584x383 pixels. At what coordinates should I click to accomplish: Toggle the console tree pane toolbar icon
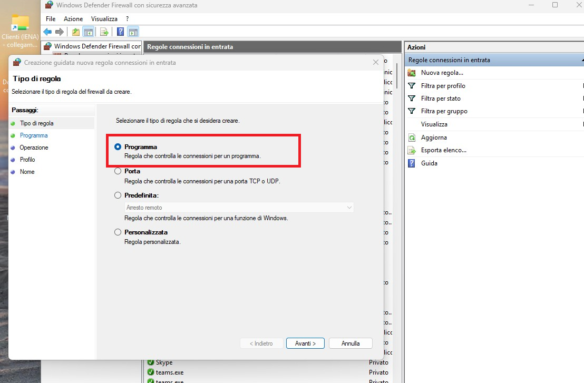click(89, 32)
